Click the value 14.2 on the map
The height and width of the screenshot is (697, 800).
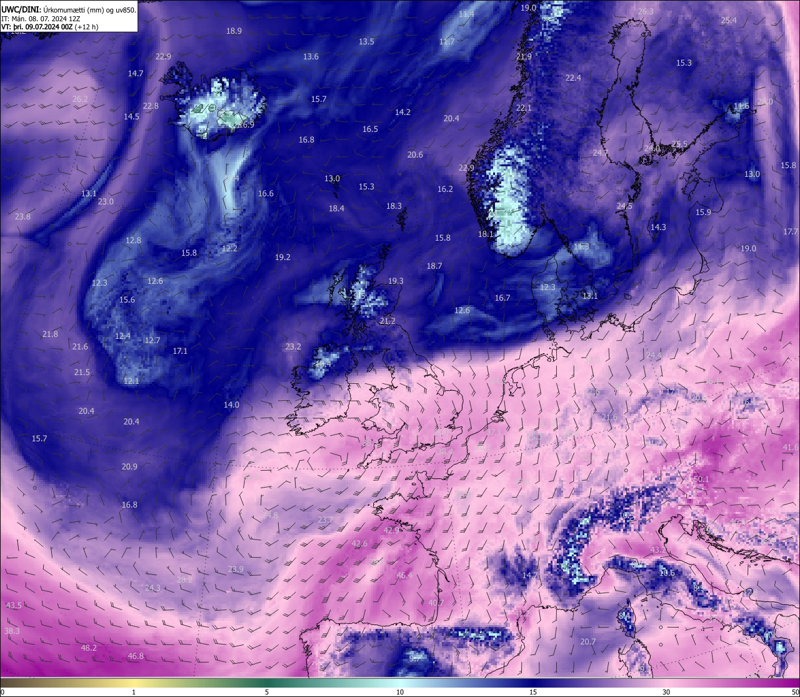click(402, 112)
